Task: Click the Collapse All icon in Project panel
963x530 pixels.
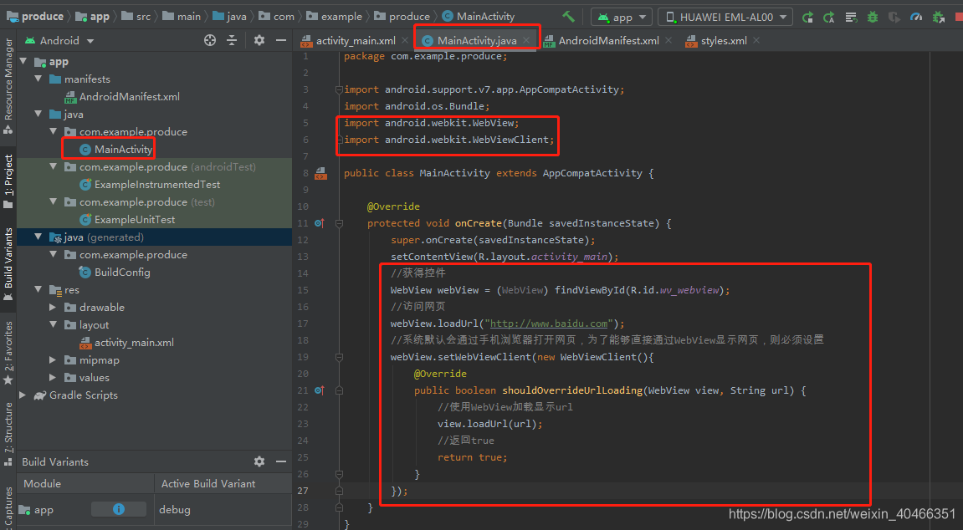Action: pos(232,40)
